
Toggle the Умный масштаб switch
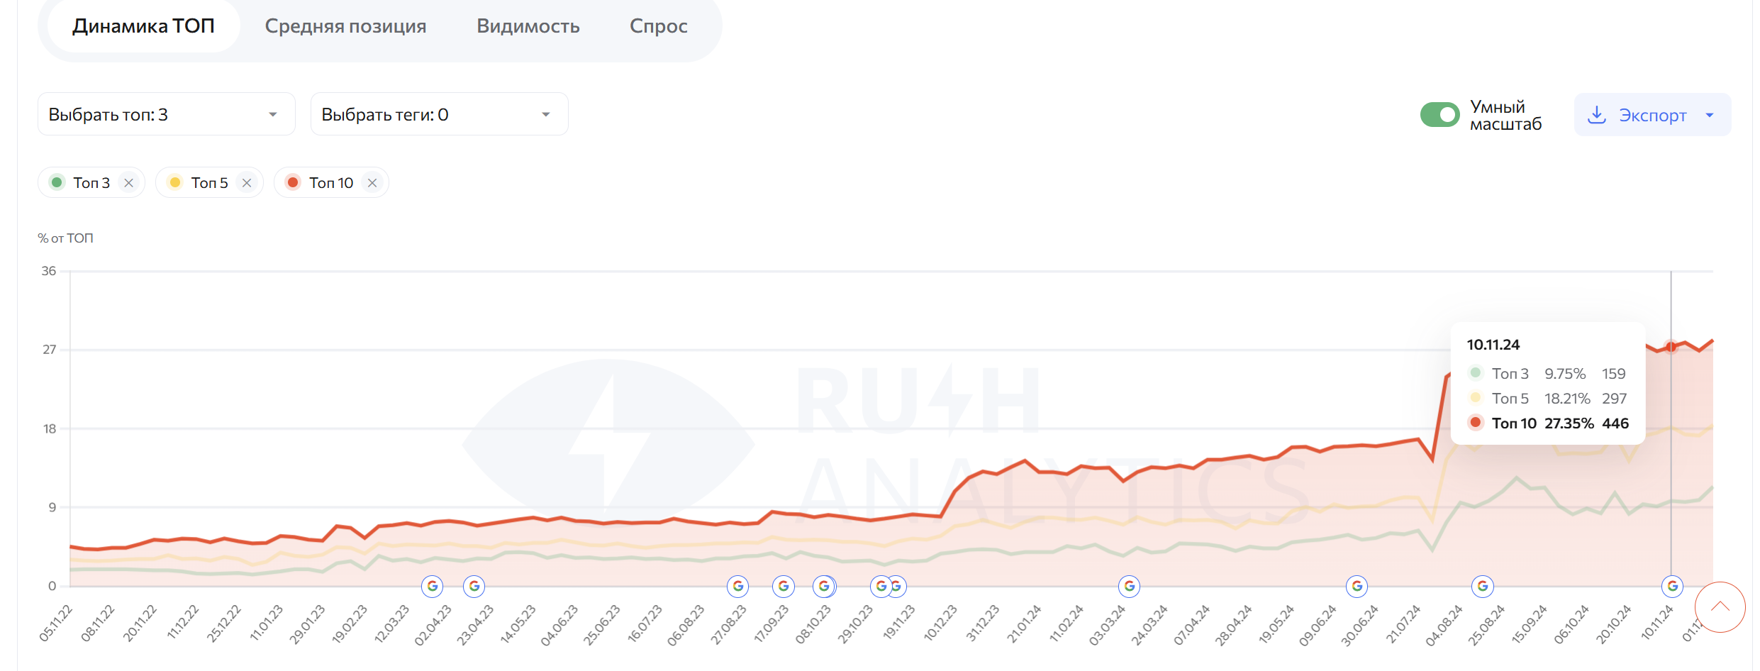pyautogui.click(x=1439, y=115)
